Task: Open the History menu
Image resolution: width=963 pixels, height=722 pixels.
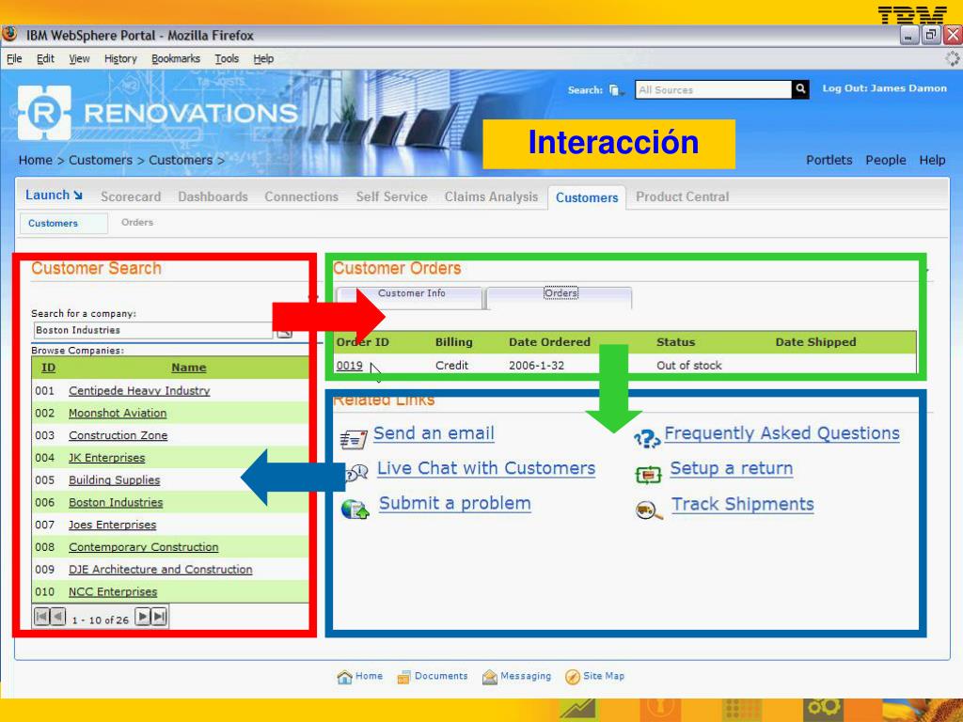Action: pos(120,58)
